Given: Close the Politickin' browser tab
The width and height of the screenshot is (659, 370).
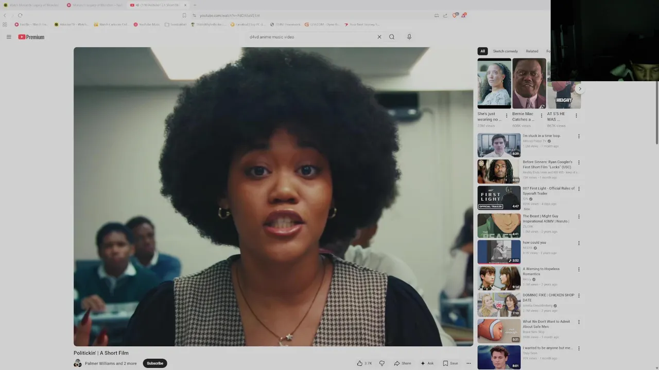Looking at the screenshot, I should pyautogui.click(x=185, y=5).
